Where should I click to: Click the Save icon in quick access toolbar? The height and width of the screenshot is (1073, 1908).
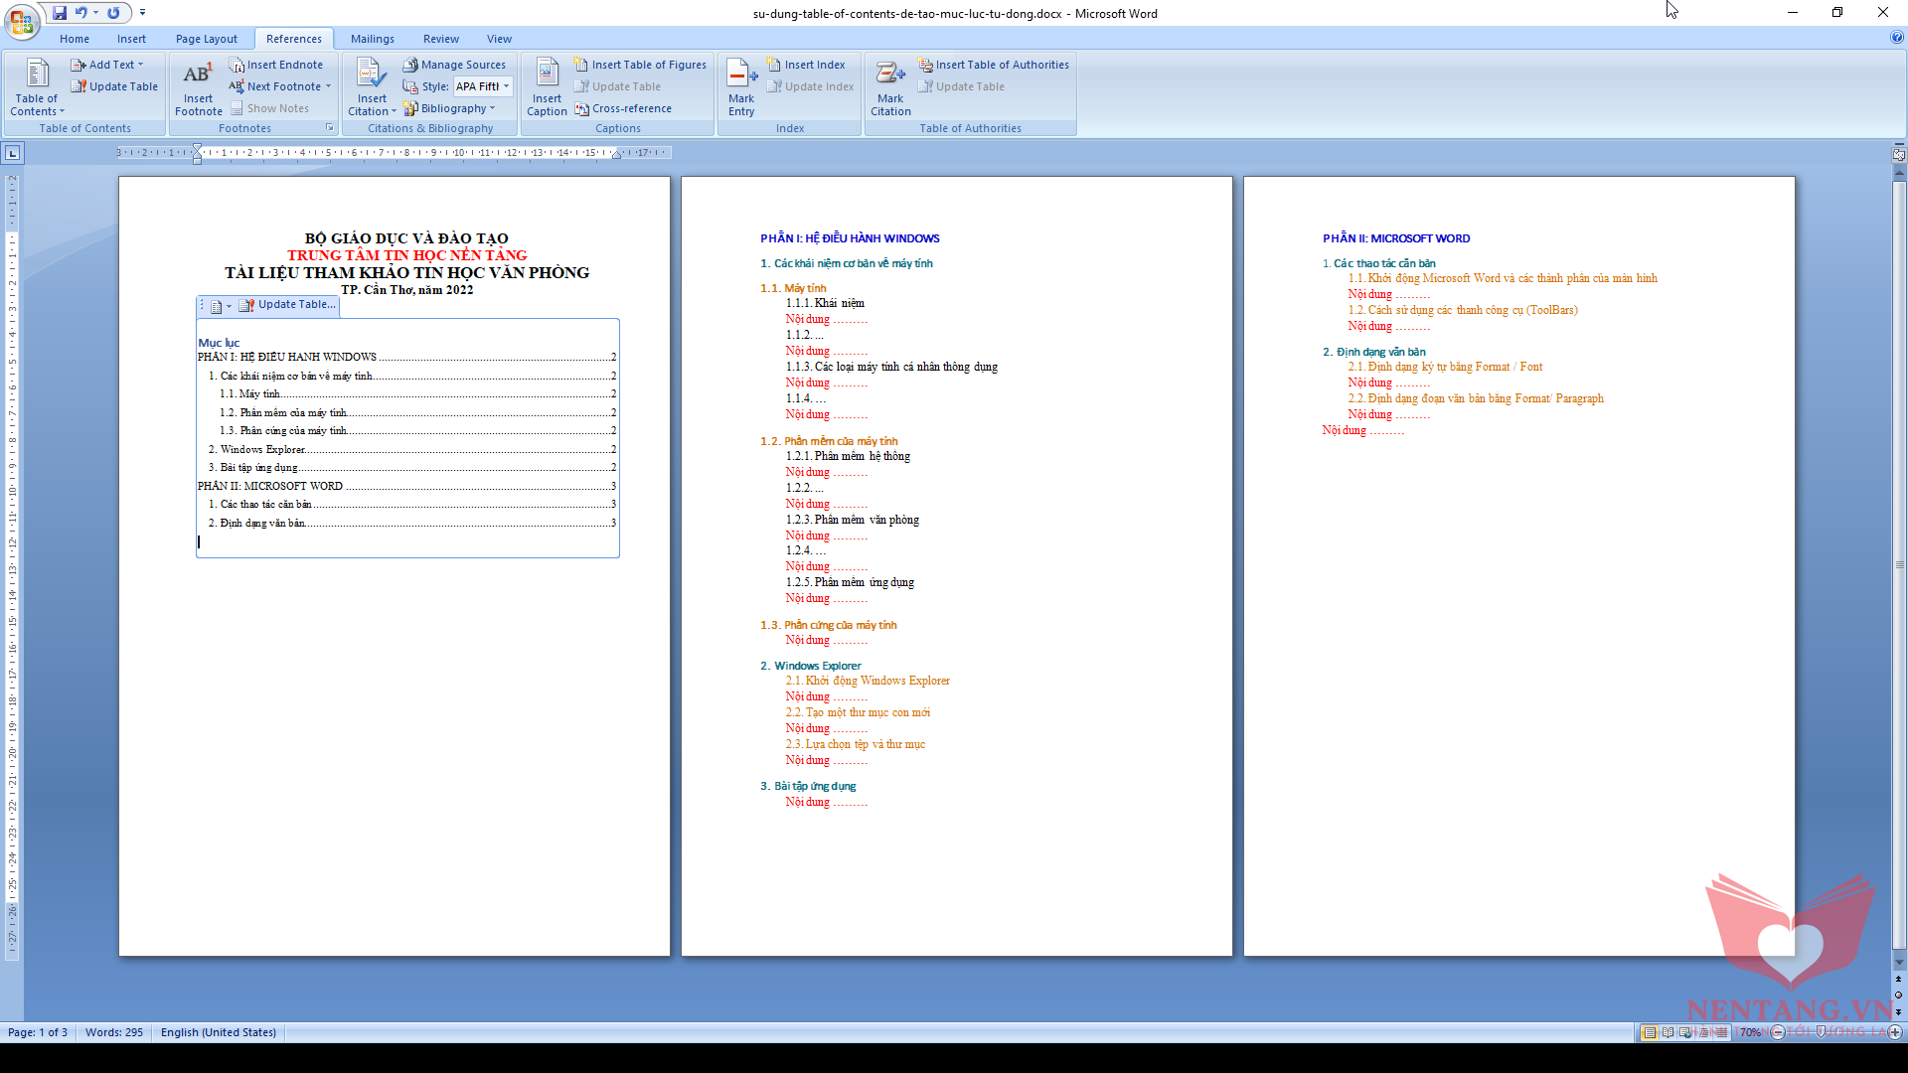point(60,13)
